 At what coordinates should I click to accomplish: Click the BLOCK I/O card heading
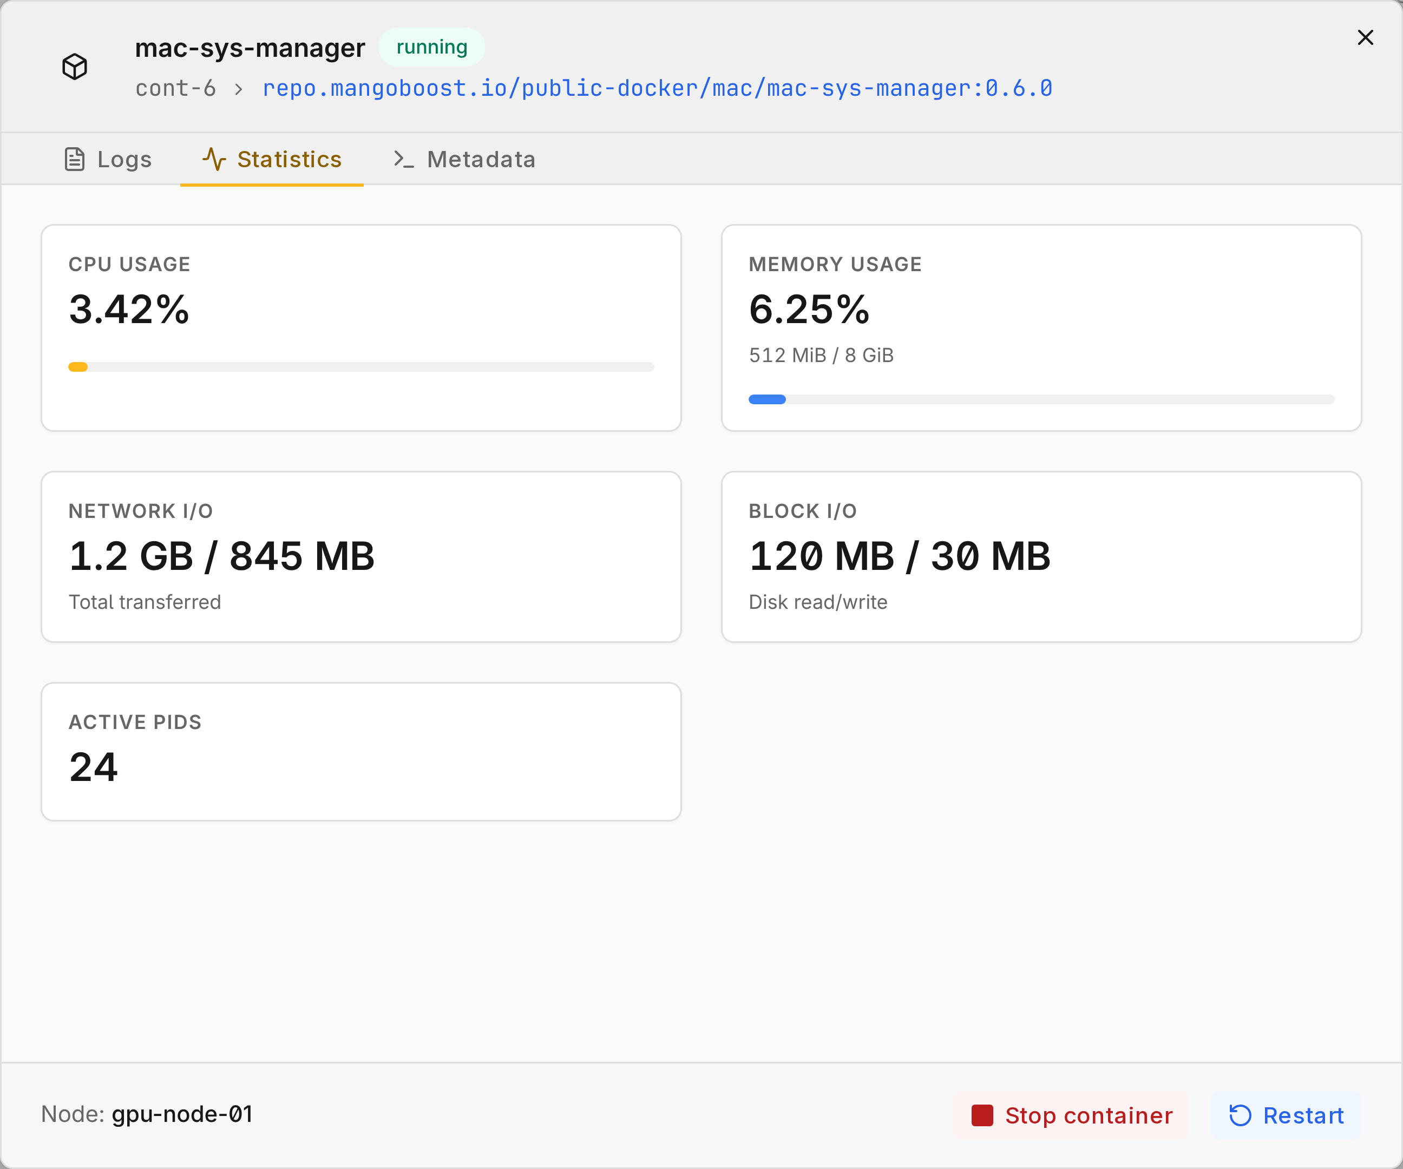click(803, 511)
